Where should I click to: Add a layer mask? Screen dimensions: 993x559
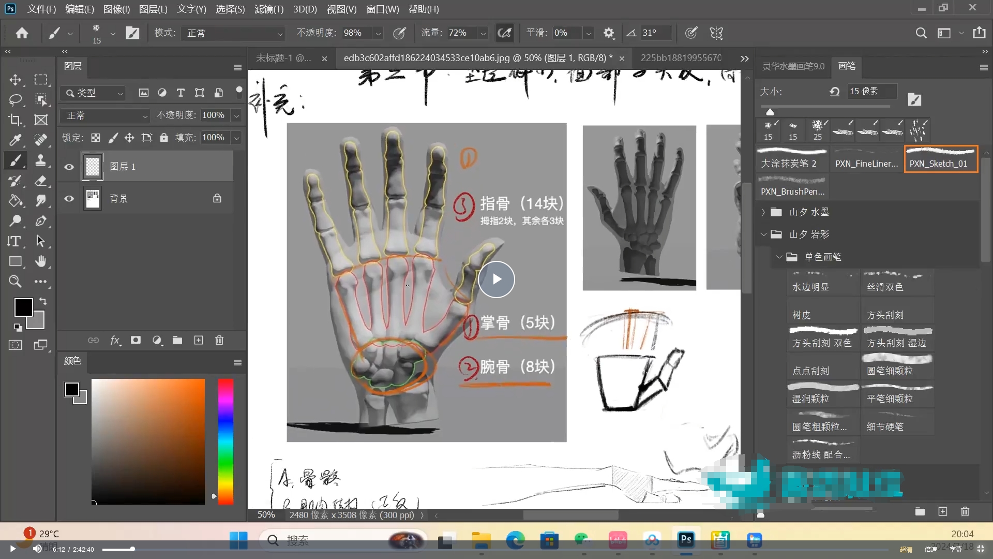pos(136,340)
